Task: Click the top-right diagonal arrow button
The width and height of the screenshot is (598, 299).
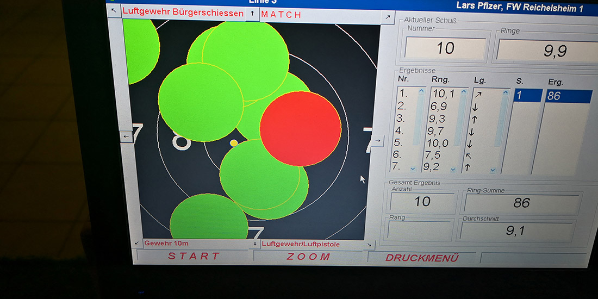Action: click(388, 17)
